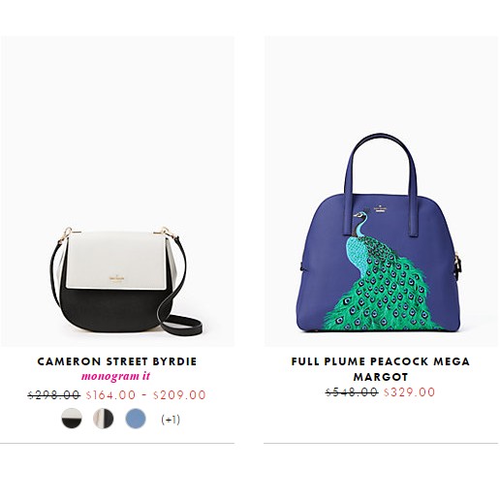
Task: Show the additional (+1) color option
Action: 171,420
